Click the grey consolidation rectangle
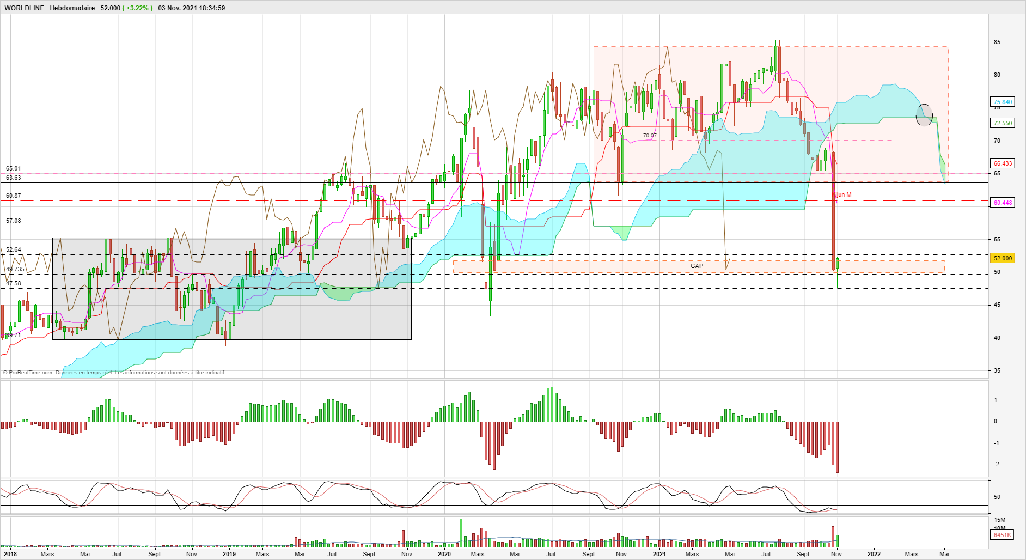This screenshot has width=1026, height=560. 232,289
